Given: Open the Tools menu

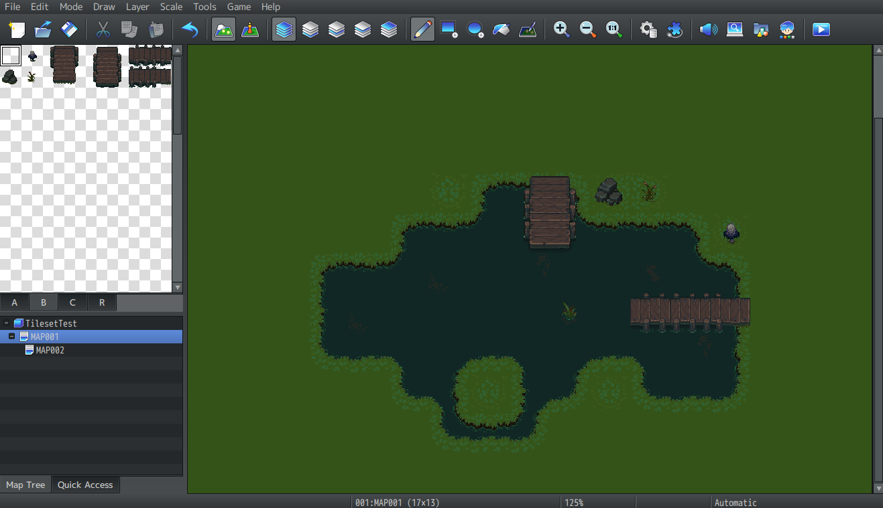Looking at the screenshot, I should (204, 7).
